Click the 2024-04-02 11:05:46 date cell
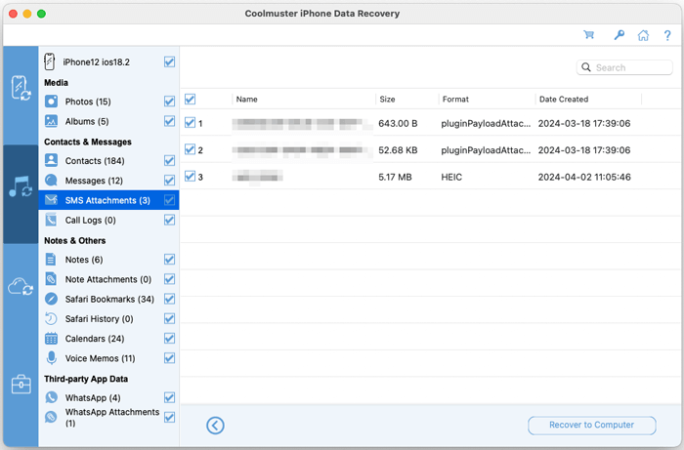This screenshot has width=684, height=450. pos(584,177)
